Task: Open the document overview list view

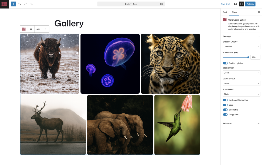Action: click(x=31, y=4)
